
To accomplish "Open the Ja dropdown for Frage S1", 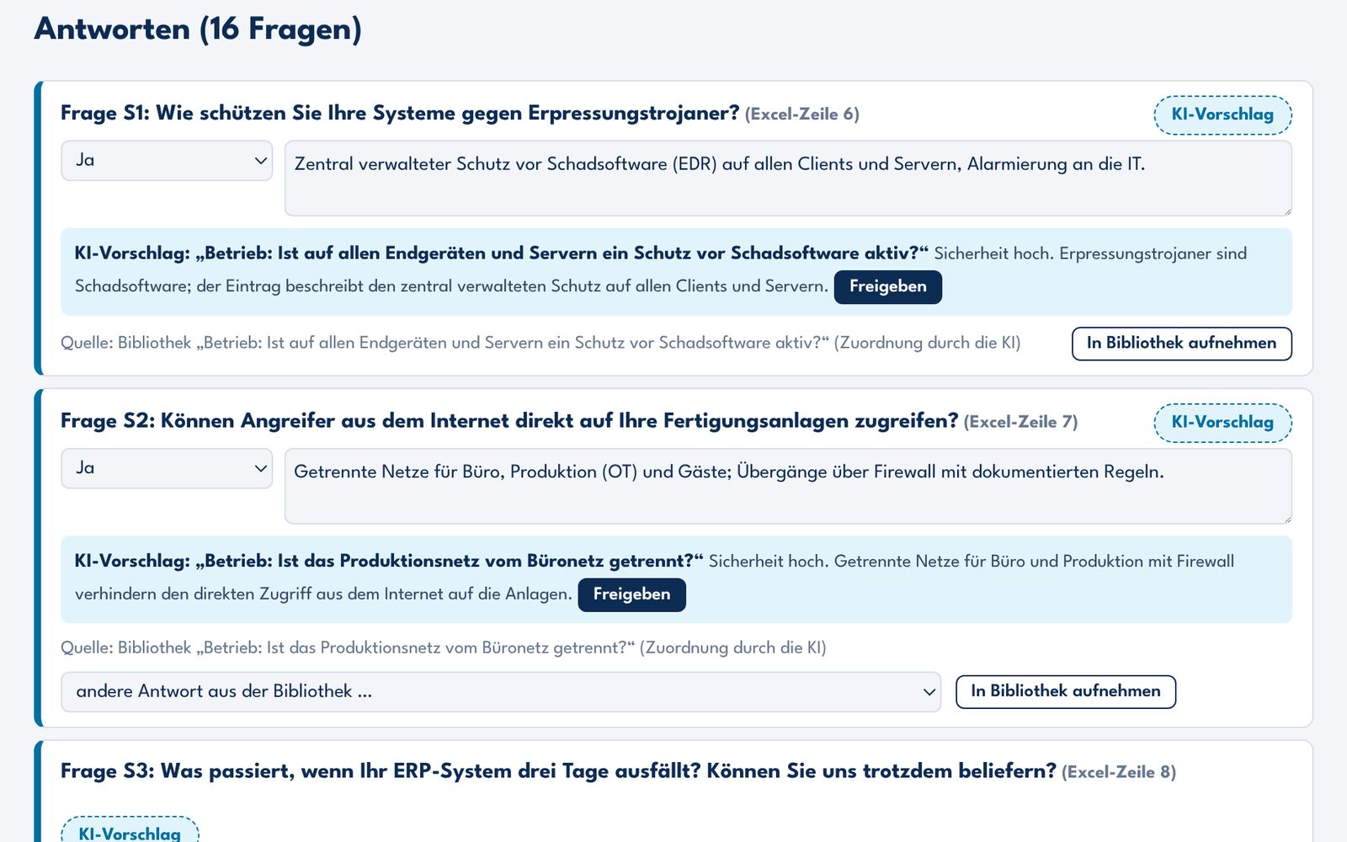I will 167,160.
